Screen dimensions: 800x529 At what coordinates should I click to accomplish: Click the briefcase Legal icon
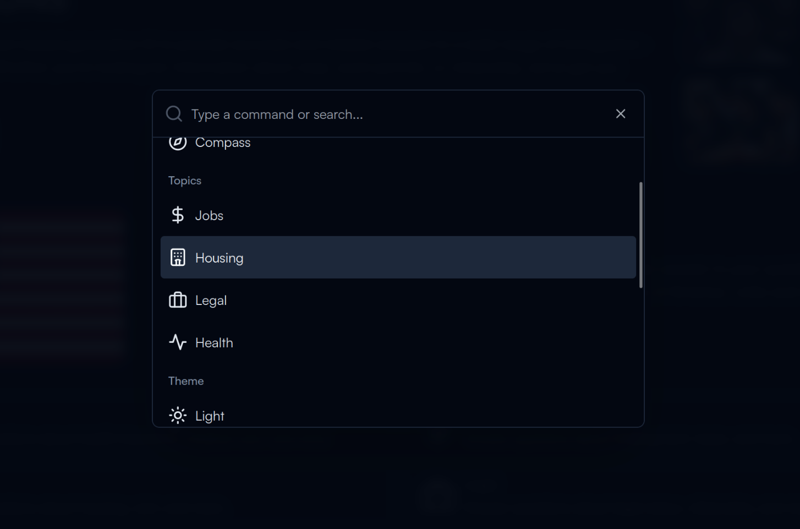click(177, 300)
